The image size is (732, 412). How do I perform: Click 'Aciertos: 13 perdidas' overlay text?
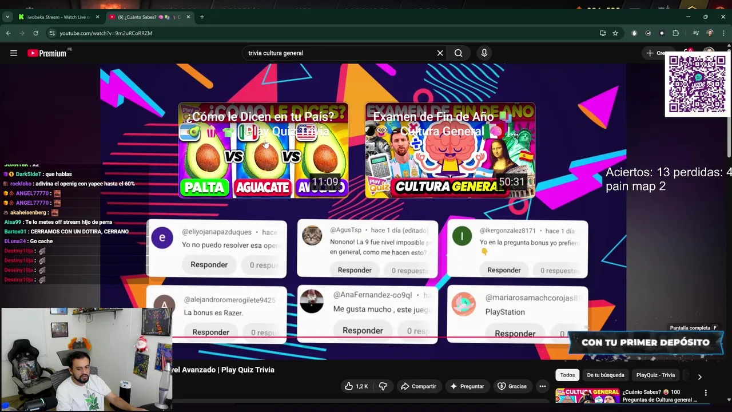669,172
